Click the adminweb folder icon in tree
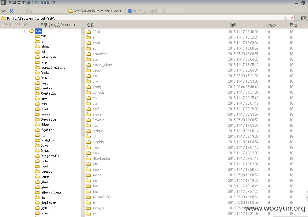This screenshot has width=308, height=217. (x=37, y=57)
